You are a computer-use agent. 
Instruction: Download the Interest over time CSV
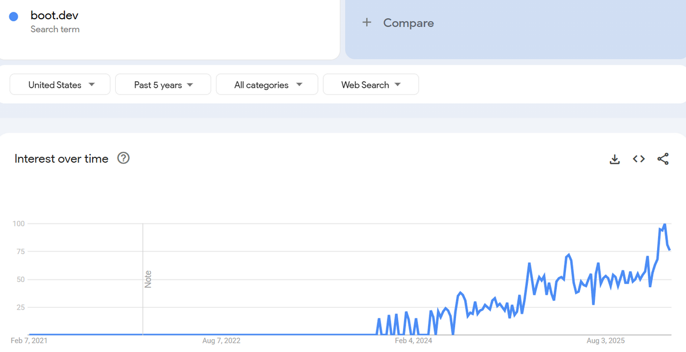tap(615, 159)
